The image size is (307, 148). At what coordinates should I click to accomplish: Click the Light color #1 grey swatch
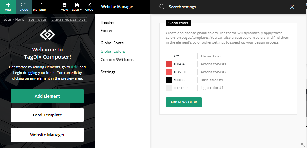[169, 88]
